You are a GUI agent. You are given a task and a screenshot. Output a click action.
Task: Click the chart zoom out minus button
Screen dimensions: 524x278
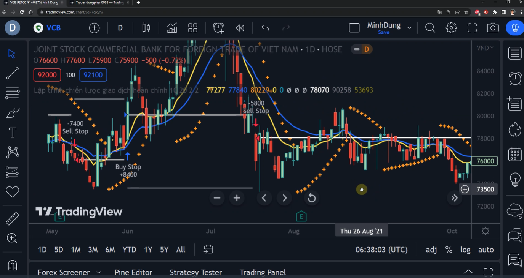217,198
